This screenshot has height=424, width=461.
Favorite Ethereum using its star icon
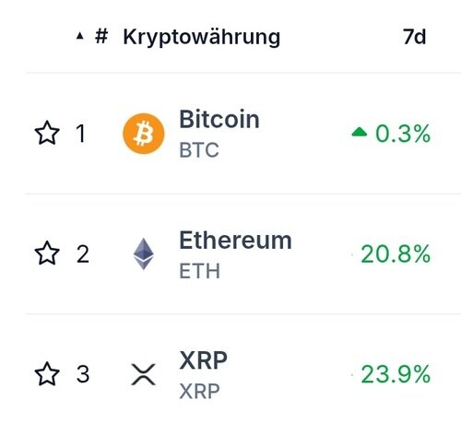[47, 253]
